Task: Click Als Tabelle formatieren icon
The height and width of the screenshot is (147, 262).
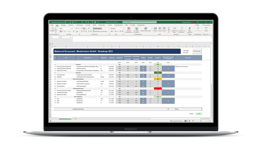Action: click(x=137, y=28)
